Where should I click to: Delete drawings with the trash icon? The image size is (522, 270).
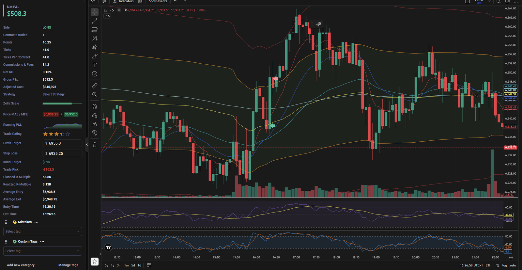95,145
